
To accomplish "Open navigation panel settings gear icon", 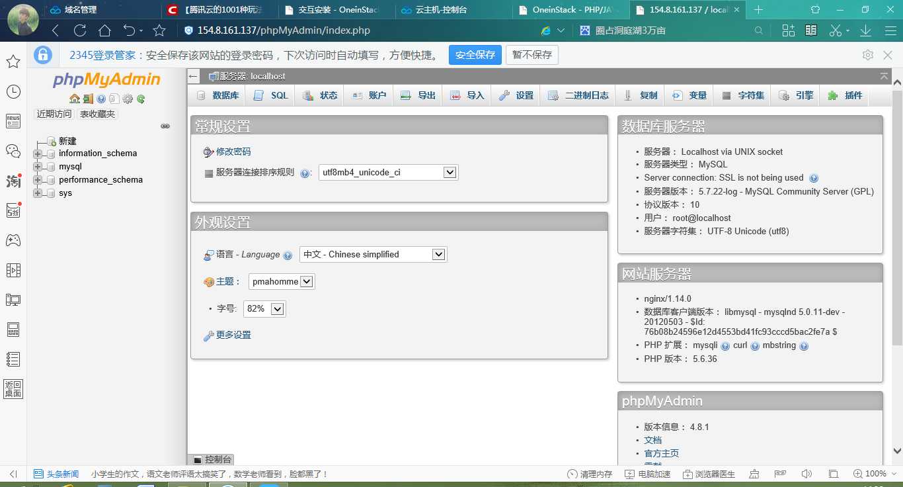I will 128,99.
